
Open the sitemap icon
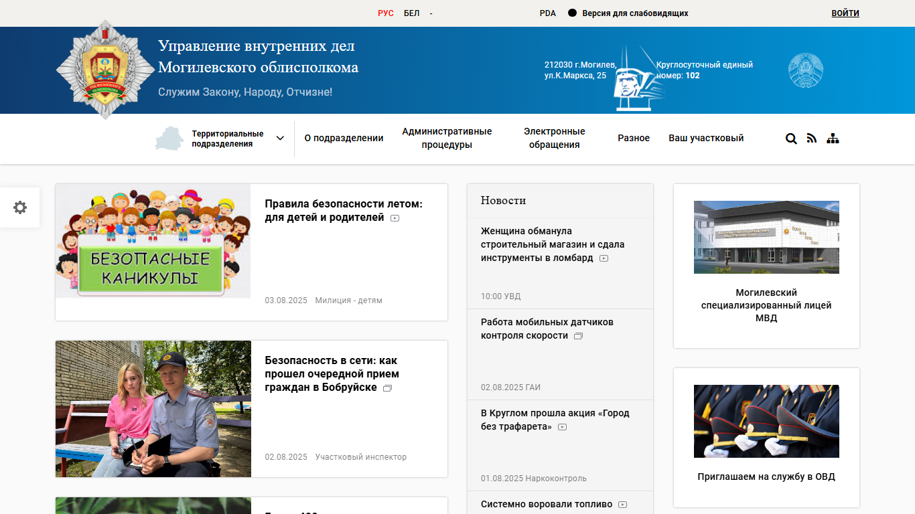[x=833, y=139]
